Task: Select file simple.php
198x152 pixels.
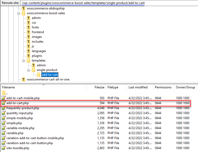Action: click(x=14, y=123)
